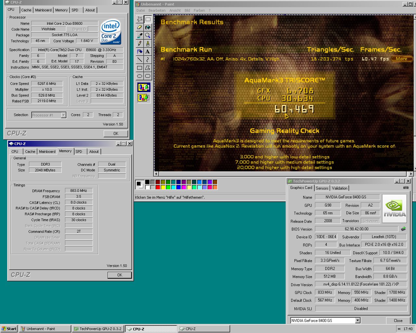416x333 pixels.
Task: Pick the magenta color swatch in the palette
Action: click(184, 187)
